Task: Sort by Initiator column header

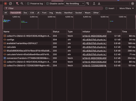Action: [x=94, y=32]
